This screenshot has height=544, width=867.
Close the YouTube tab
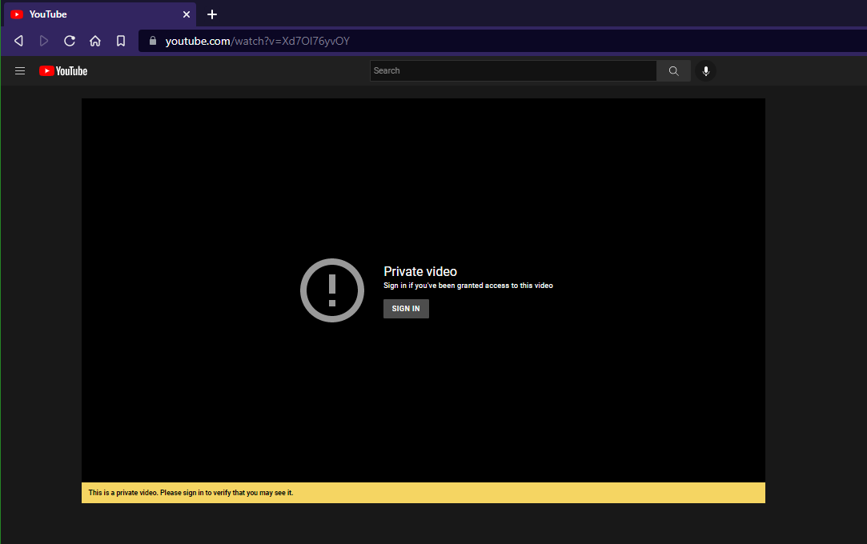(187, 14)
